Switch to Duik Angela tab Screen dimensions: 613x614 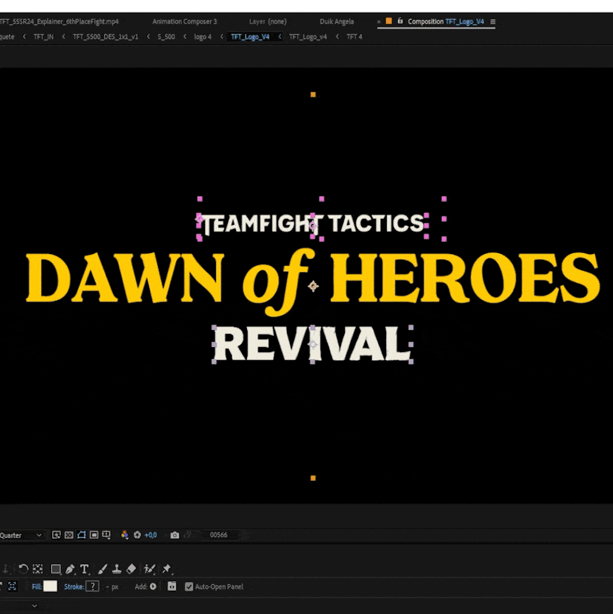(x=336, y=21)
